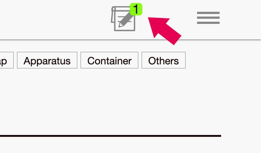Image resolution: width=261 pixels, height=153 pixels.
Task: Choose the Others category
Action: click(163, 60)
